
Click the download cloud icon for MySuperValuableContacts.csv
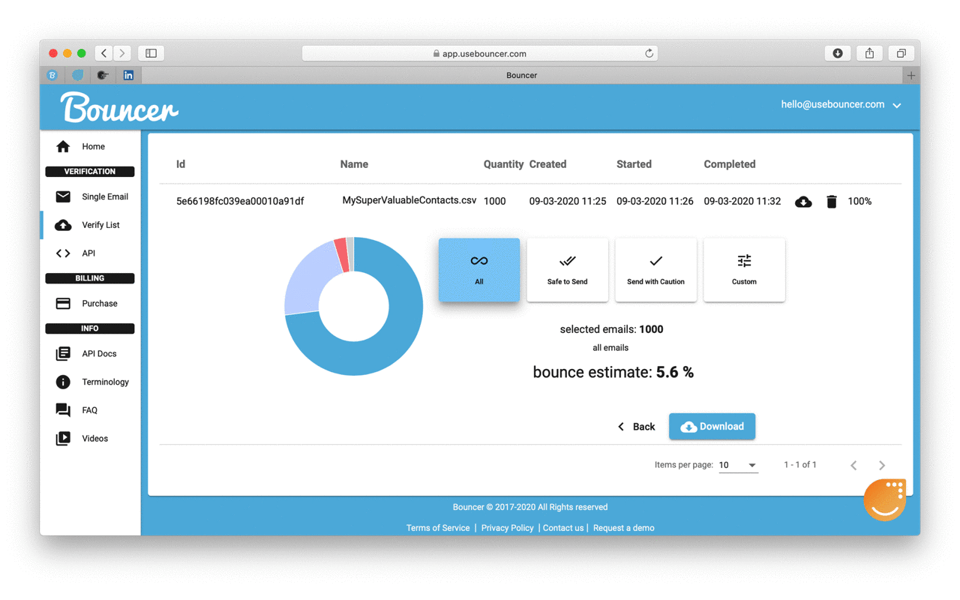(803, 201)
